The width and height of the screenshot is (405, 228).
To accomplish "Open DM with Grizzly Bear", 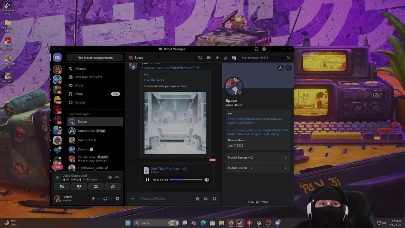I will pyautogui.click(x=95, y=159).
